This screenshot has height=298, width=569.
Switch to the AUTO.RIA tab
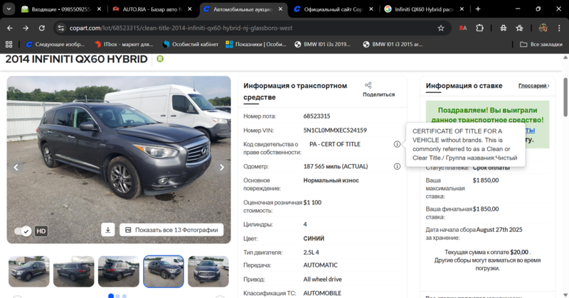[x=152, y=9]
